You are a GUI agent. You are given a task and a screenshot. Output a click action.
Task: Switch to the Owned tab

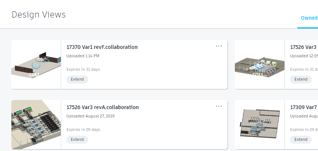[x=309, y=18]
